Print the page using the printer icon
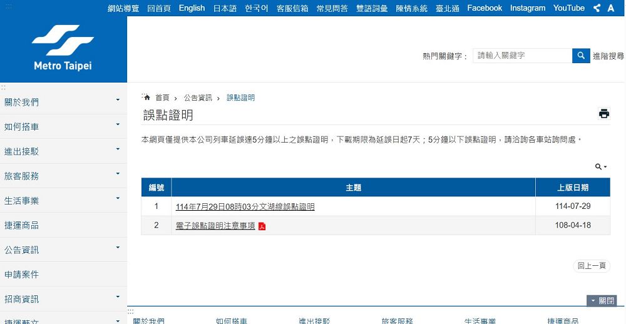 (x=603, y=114)
